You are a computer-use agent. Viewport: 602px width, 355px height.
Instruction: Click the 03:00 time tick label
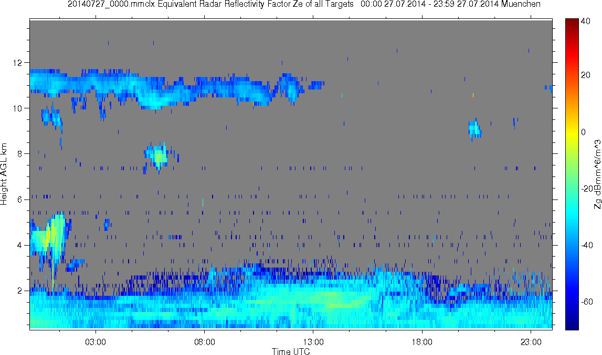click(x=95, y=341)
